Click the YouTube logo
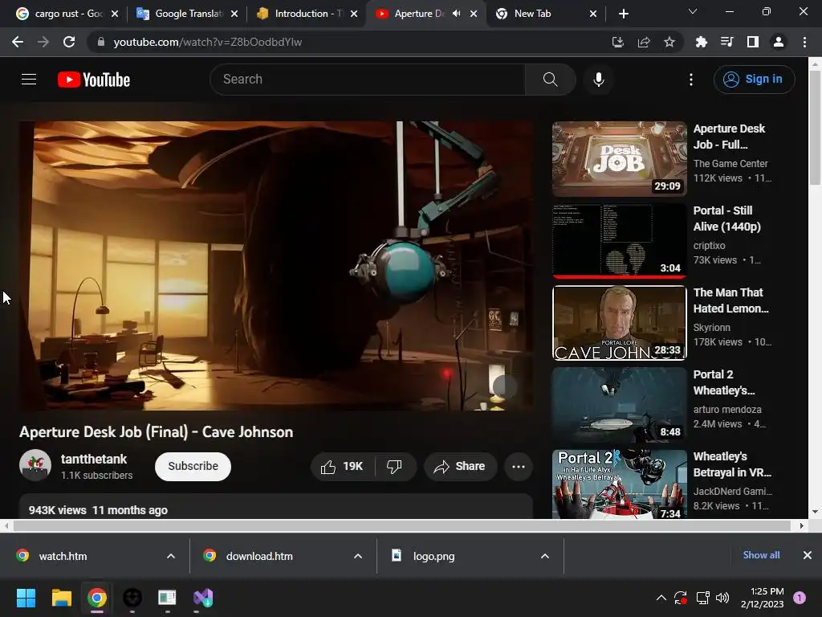Viewport: 822px width, 617px height. click(94, 80)
